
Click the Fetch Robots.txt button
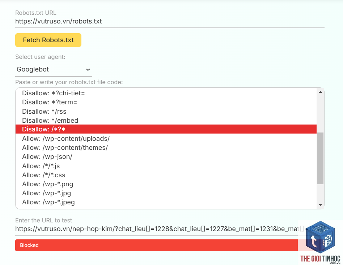[48, 40]
